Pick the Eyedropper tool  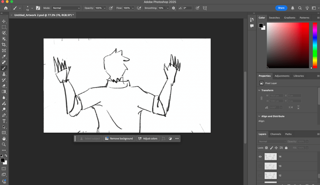coord(4,56)
